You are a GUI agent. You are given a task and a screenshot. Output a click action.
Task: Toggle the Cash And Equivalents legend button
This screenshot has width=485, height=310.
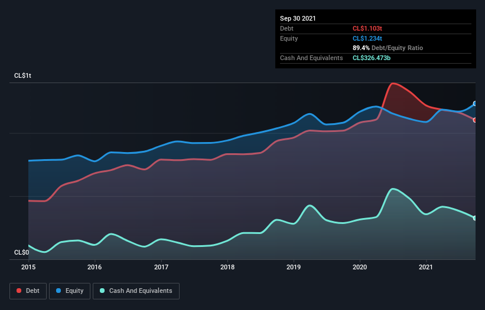pos(136,291)
